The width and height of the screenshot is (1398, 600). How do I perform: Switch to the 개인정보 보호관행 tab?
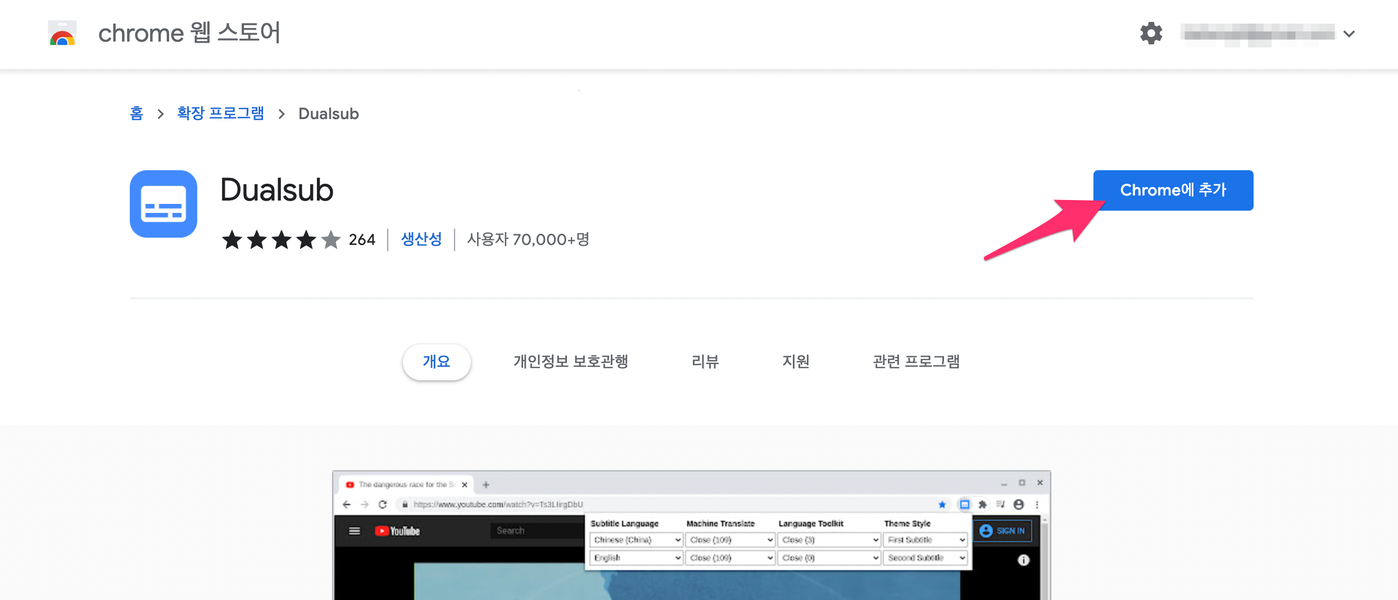[x=571, y=362]
